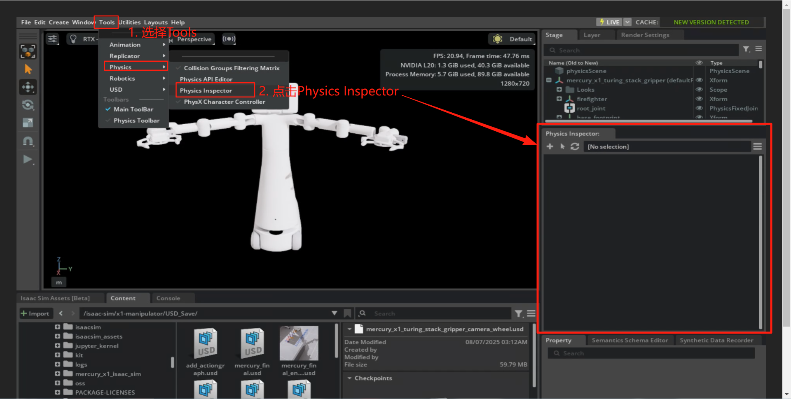The width and height of the screenshot is (791, 399).
Task: Open the Semantics Schema Editor tab
Action: pyautogui.click(x=630, y=340)
